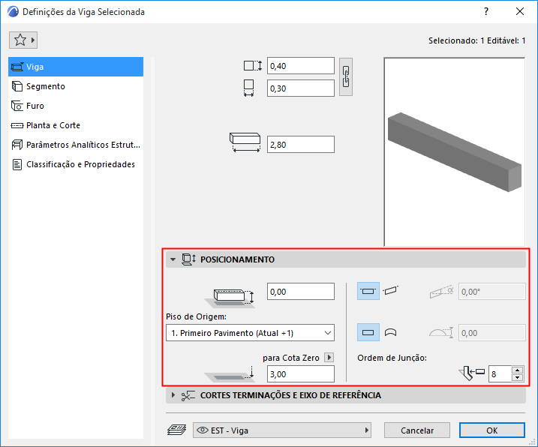The image size is (538, 447).
Task: Click the help question mark button
Action: click(486, 11)
